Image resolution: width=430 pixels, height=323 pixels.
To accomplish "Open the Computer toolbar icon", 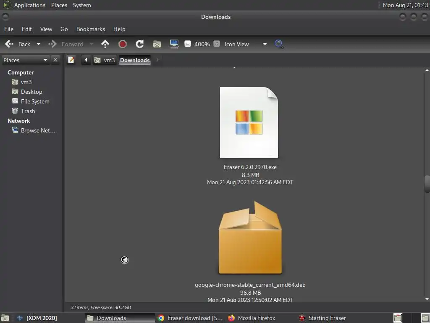I will coord(174,44).
